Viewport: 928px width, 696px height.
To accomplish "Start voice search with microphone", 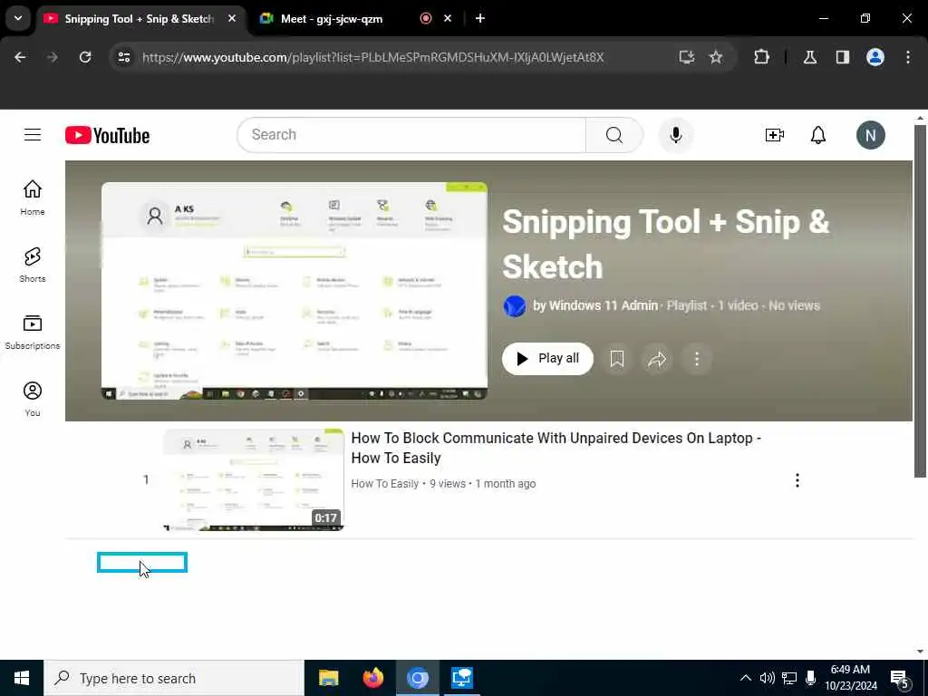I will pyautogui.click(x=675, y=135).
